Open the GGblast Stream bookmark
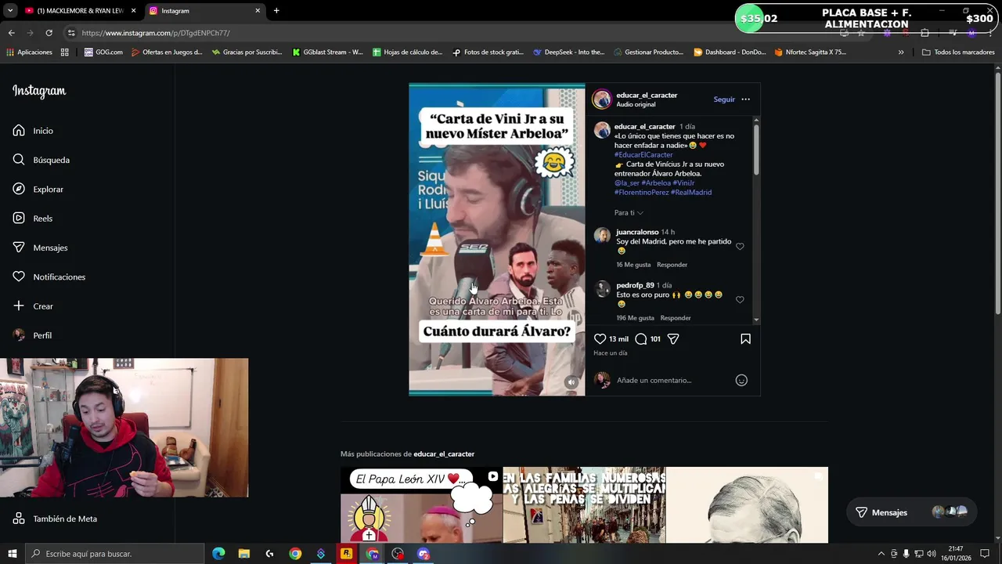This screenshot has height=564, width=1002. [327, 52]
